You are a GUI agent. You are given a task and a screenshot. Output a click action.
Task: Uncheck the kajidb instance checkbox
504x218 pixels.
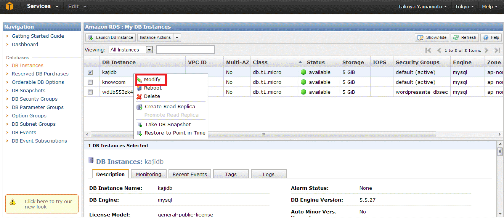90,72
